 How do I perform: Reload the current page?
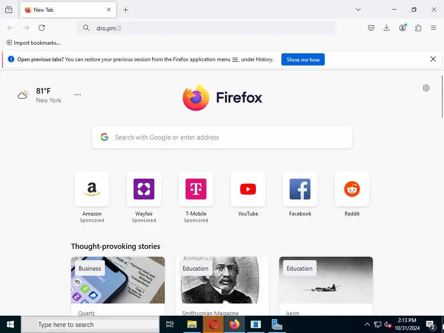42,28
